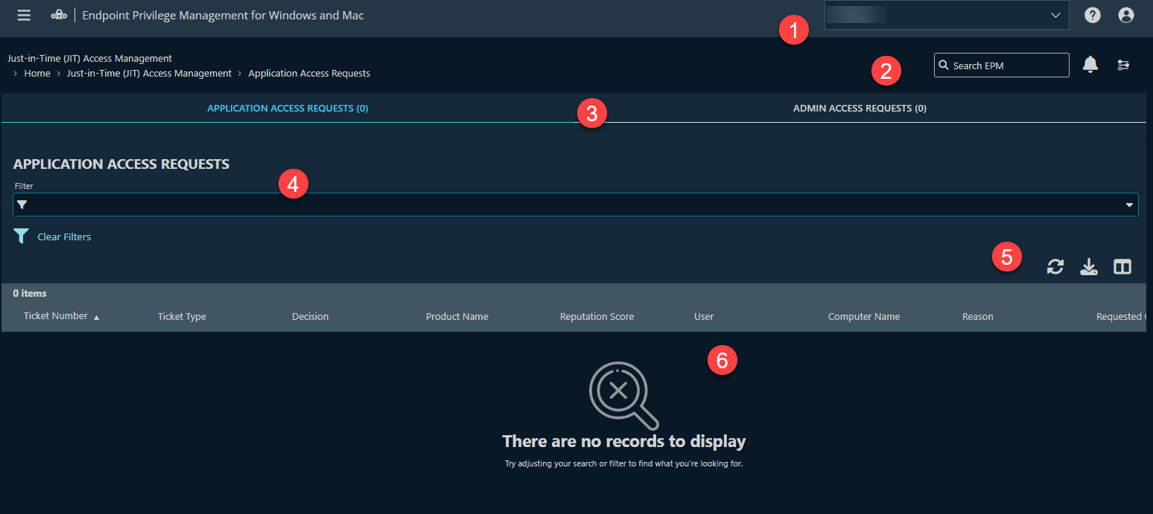Sort by Reputation Score column
This screenshot has height=514, width=1153.
597,317
